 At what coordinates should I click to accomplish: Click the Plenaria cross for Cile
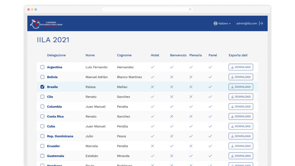[191, 97]
